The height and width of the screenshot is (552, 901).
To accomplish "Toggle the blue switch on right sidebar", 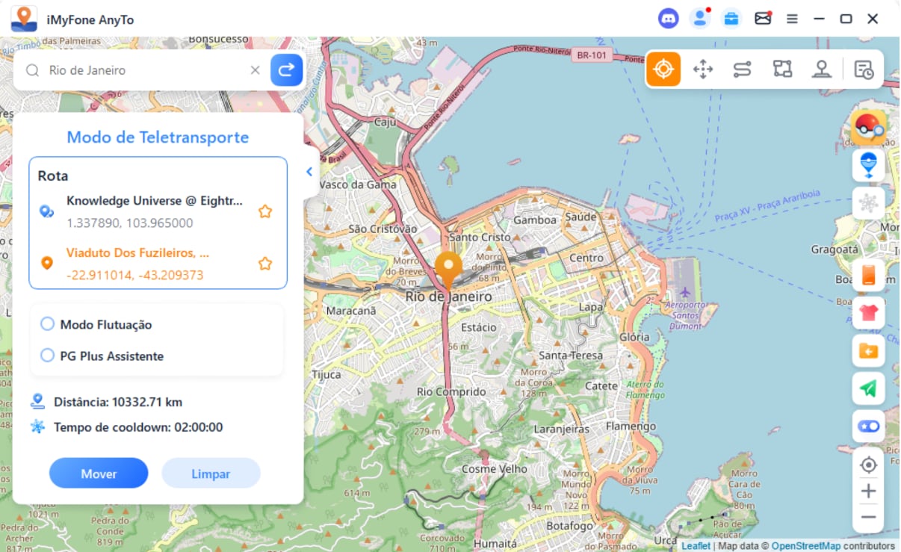I will (x=868, y=426).
